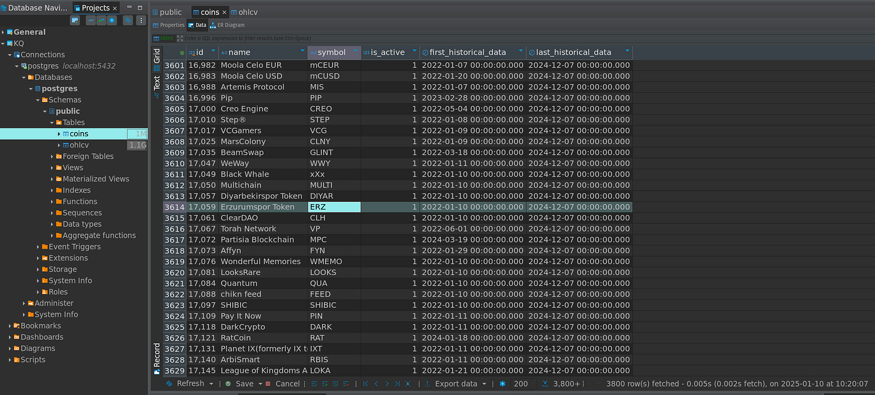The image size is (875, 395).
Task: Click the chain link icon in Projects toolbar
Action: click(x=128, y=20)
